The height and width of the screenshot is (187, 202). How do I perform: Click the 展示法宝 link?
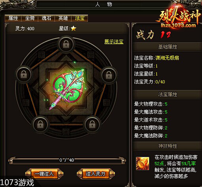pyautogui.click(x=114, y=42)
